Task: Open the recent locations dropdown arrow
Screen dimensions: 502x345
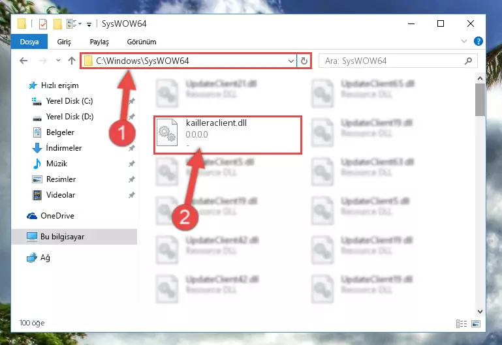Action: (58, 60)
